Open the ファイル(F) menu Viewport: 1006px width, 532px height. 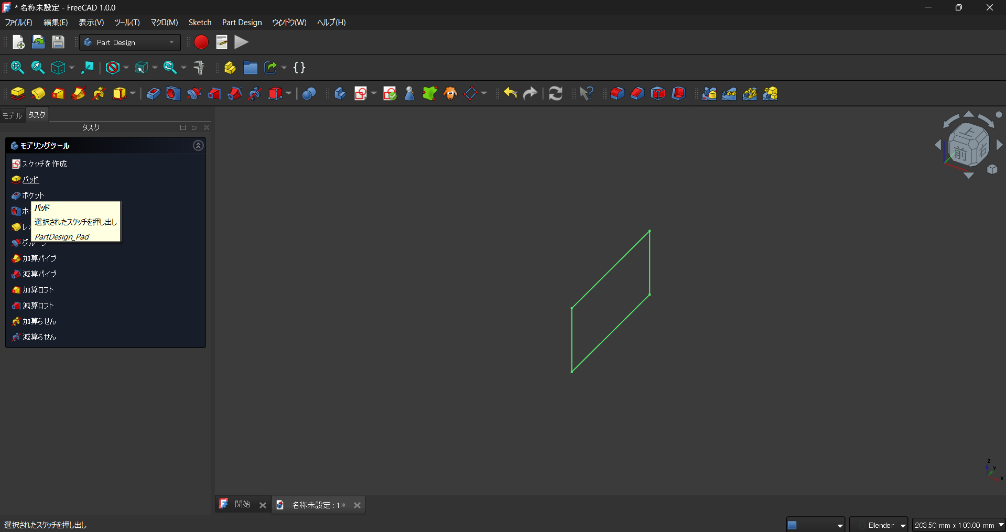click(x=19, y=23)
